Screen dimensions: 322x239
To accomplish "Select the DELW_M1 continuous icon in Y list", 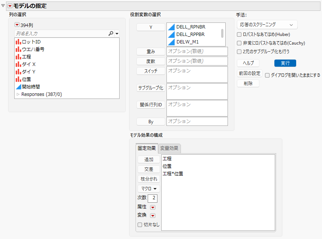I will (x=171, y=42).
